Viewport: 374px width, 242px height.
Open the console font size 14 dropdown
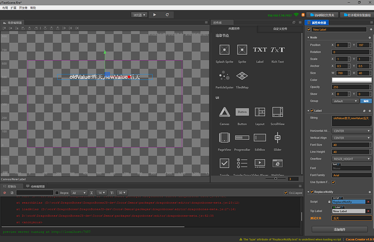coord(101,193)
